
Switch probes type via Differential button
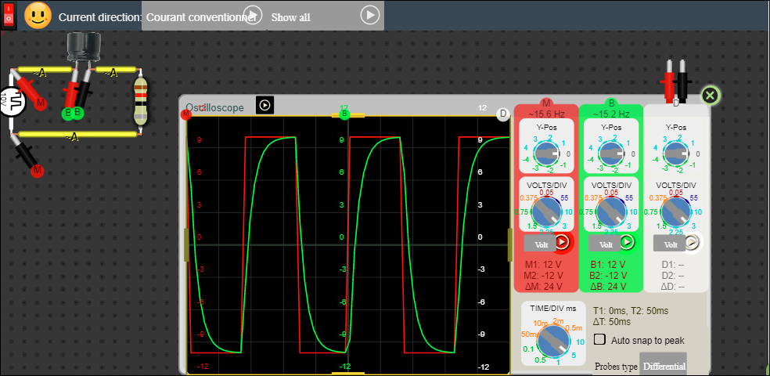point(664,367)
